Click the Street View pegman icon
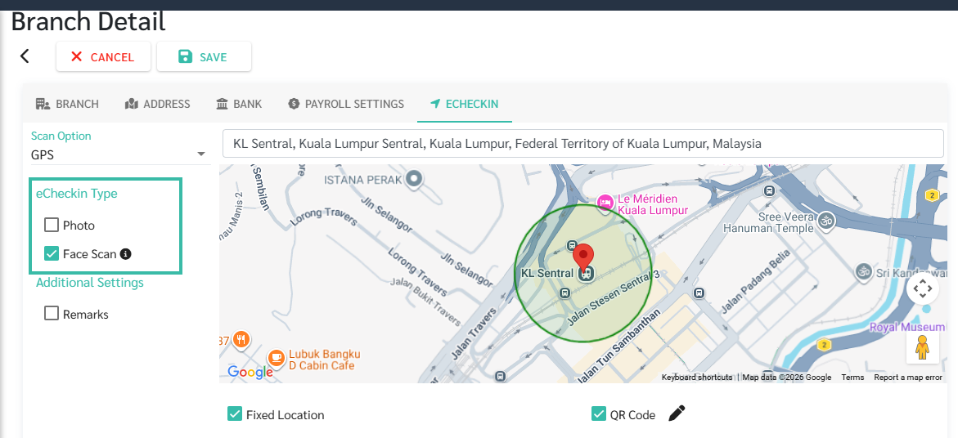This screenshot has width=958, height=438. tap(923, 348)
